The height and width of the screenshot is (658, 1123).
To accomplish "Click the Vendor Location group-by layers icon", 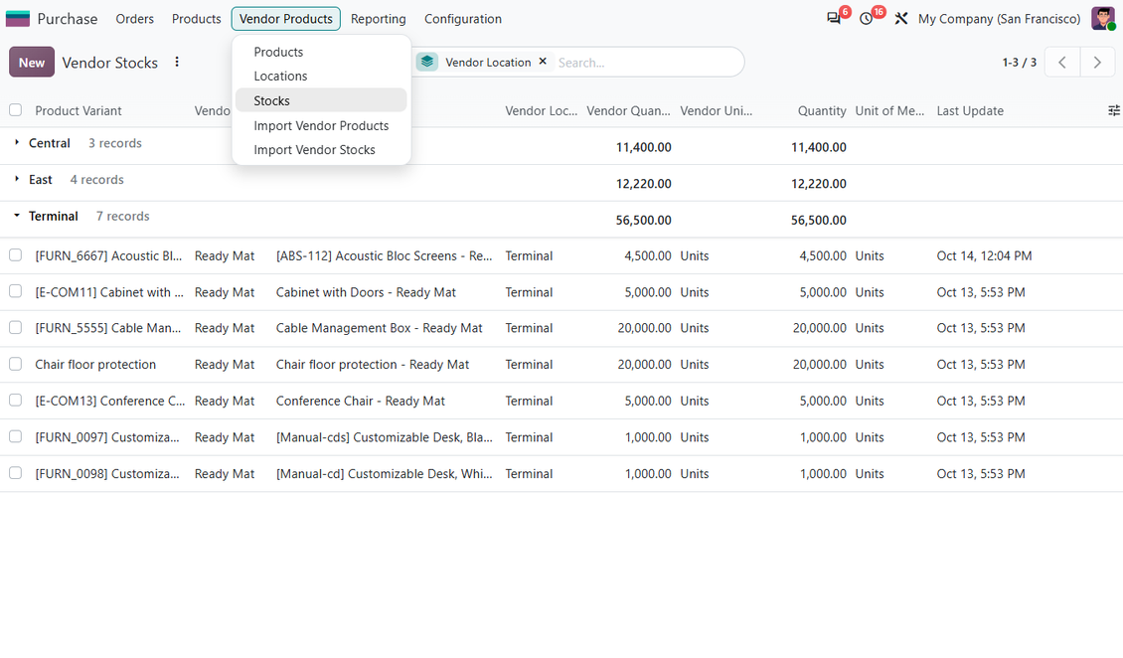I will click(x=427, y=63).
